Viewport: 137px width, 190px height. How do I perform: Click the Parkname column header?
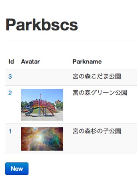87,62
